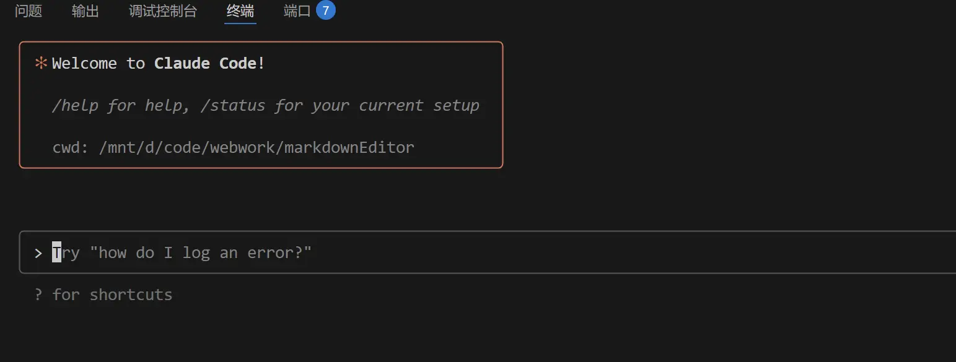956x362 pixels.
Task: Open the 调试控制台 tab
Action: (163, 11)
